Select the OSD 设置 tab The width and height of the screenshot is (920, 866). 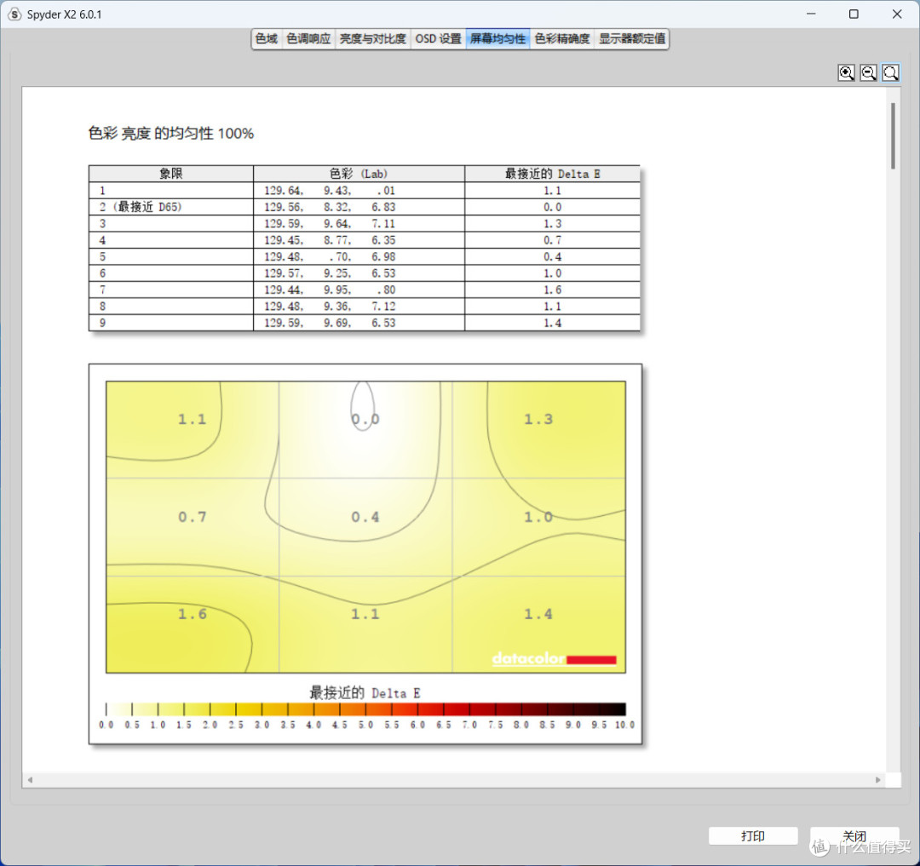[x=439, y=38]
